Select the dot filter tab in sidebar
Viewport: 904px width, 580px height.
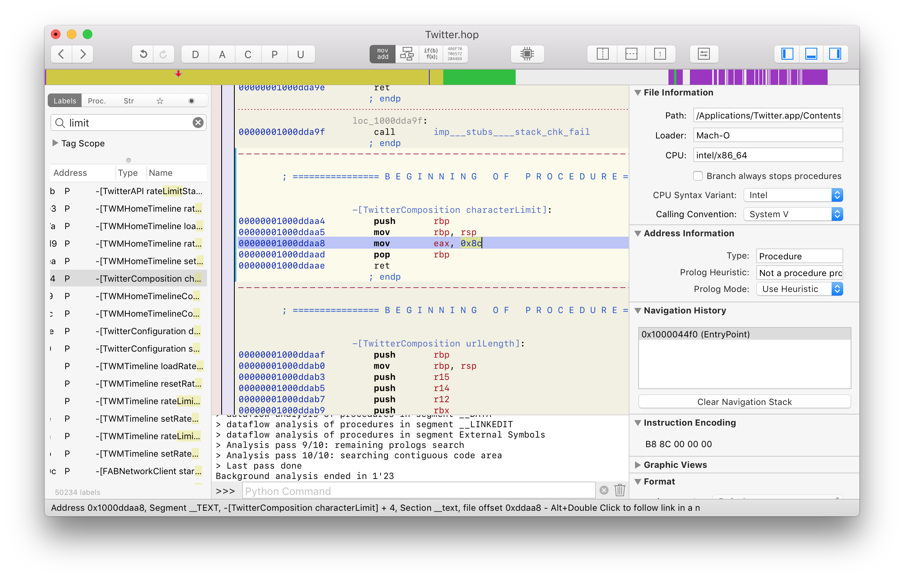pos(191,101)
